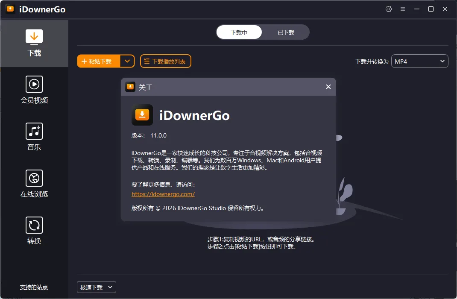The width and height of the screenshot is (457, 299).
Task: Open the 在线浏览 online browser section
Action: 34,184
